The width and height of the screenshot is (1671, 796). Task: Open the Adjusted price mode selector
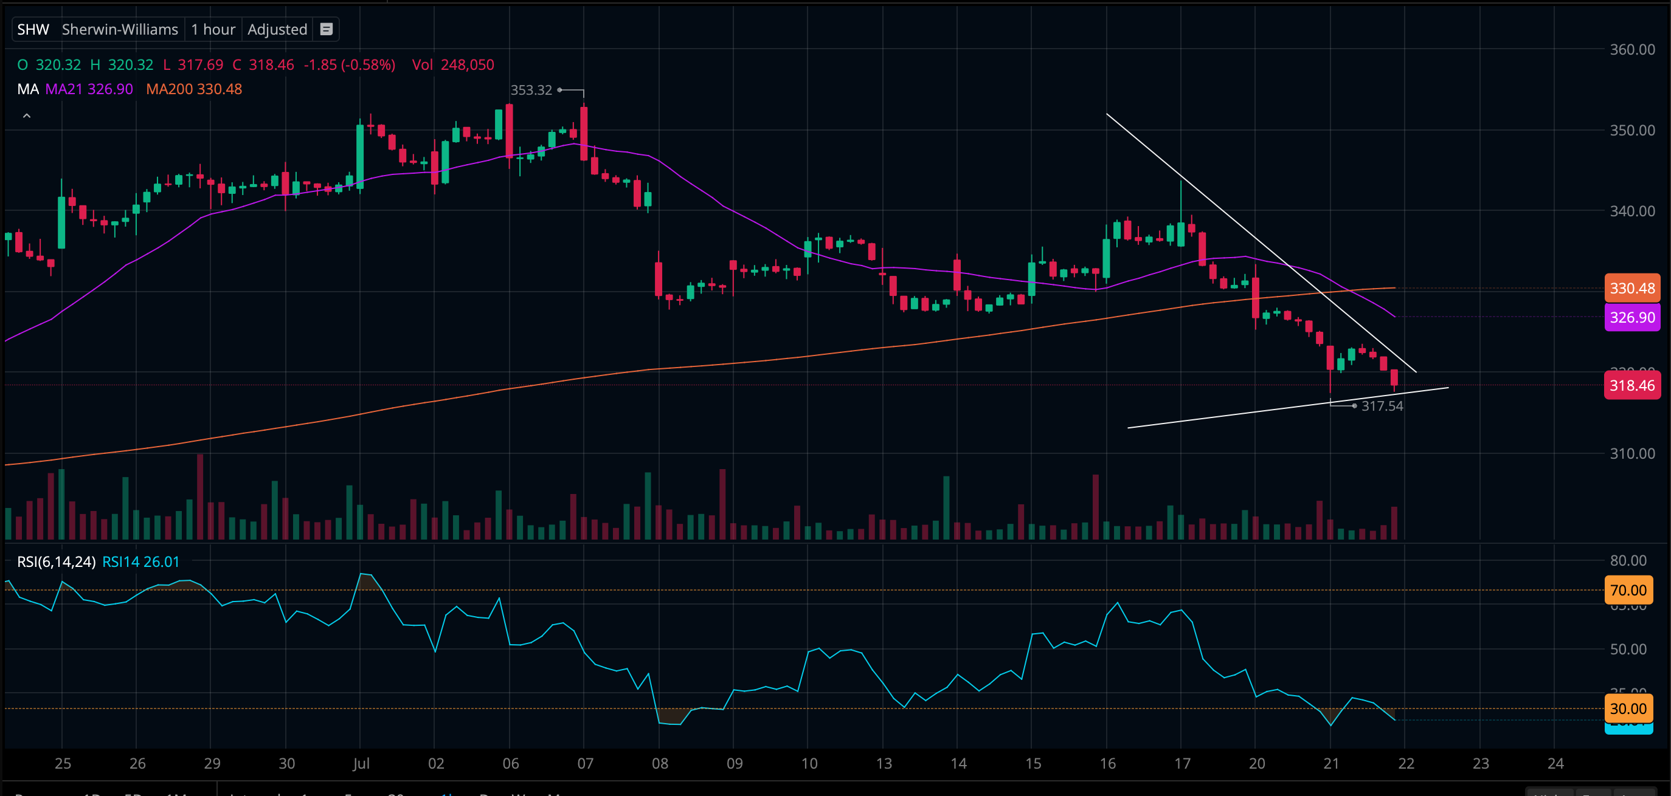[277, 29]
